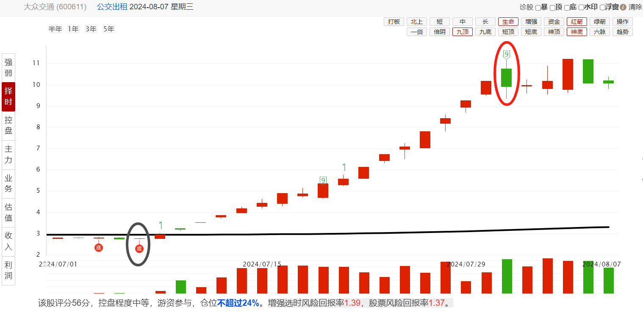
Task: Click the 2024/07/29 date label
Action: [466, 264]
